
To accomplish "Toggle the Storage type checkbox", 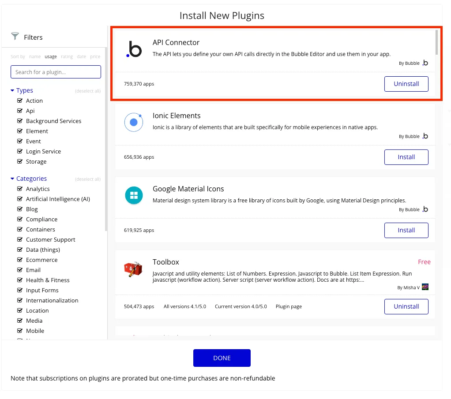I will [20, 161].
